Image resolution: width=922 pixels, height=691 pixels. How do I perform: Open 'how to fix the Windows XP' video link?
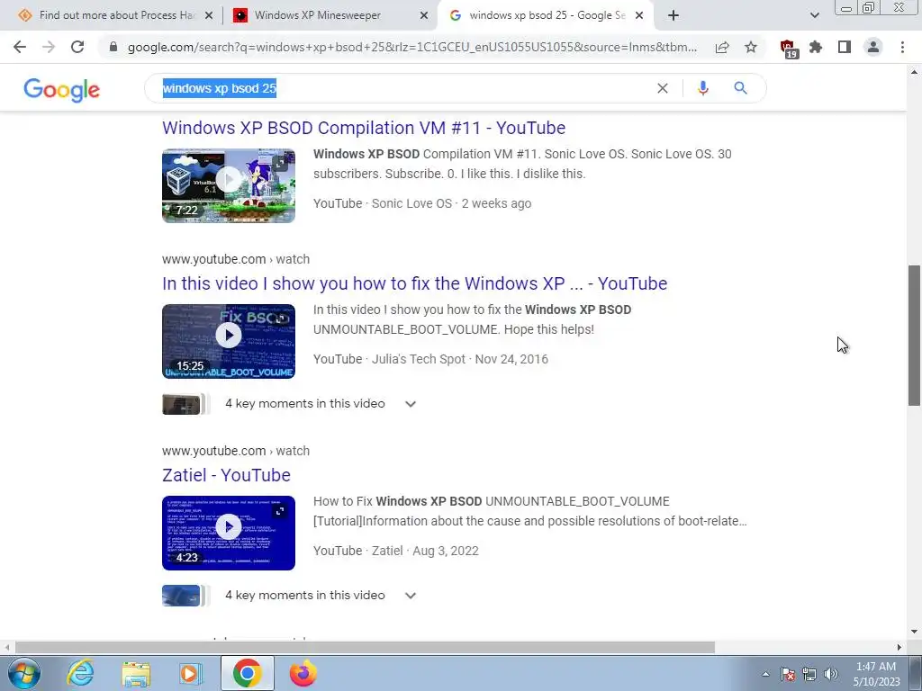[x=414, y=283]
